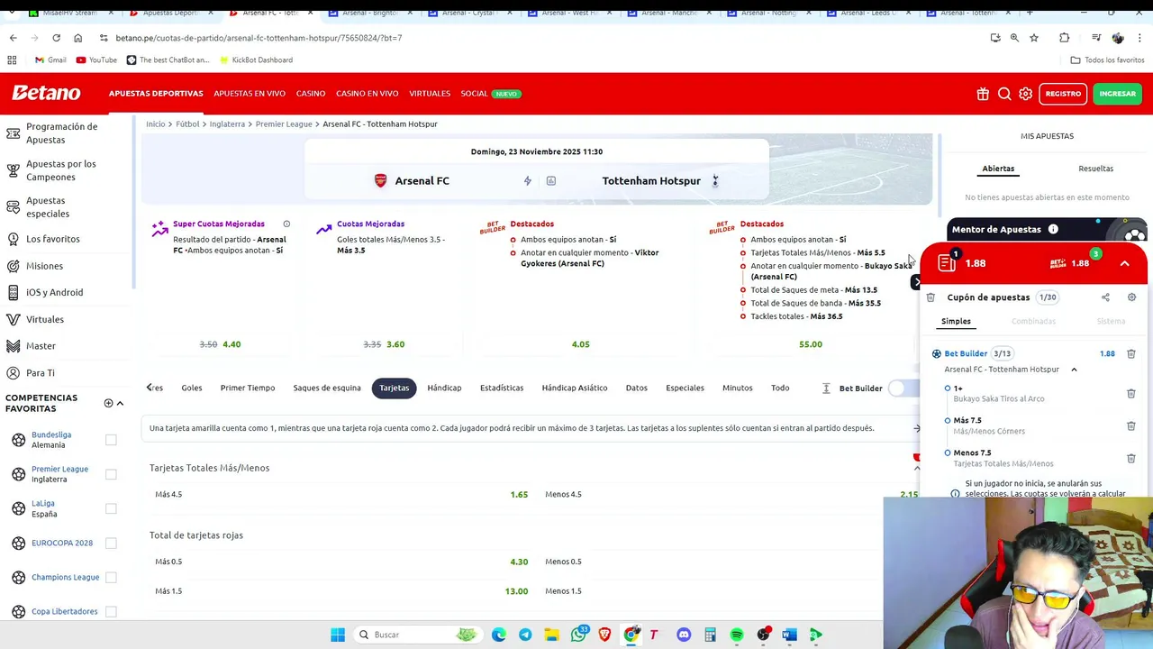Open Spotify from the taskbar

(x=737, y=635)
